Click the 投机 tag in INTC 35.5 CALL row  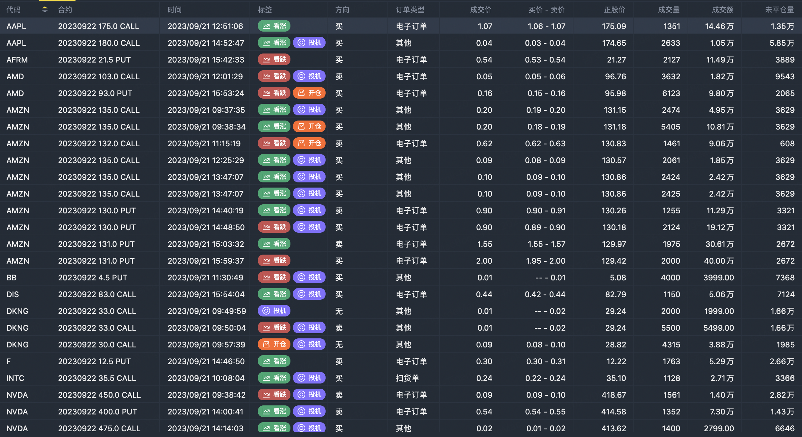tap(309, 378)
